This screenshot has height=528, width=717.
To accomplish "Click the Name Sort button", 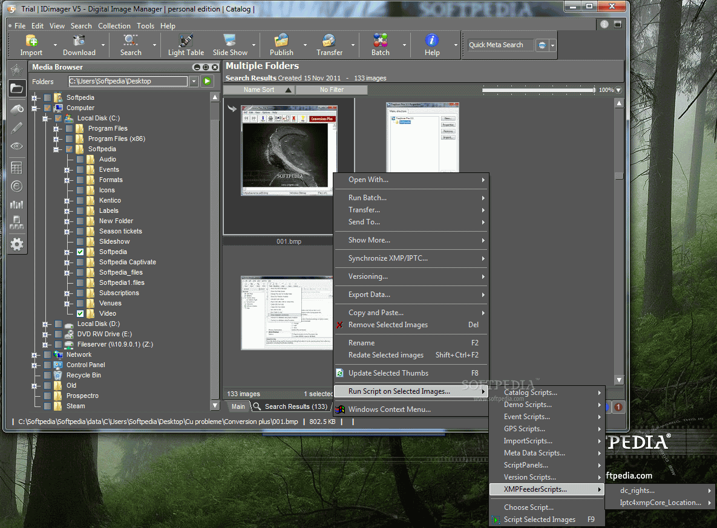I will coord(260,90).
